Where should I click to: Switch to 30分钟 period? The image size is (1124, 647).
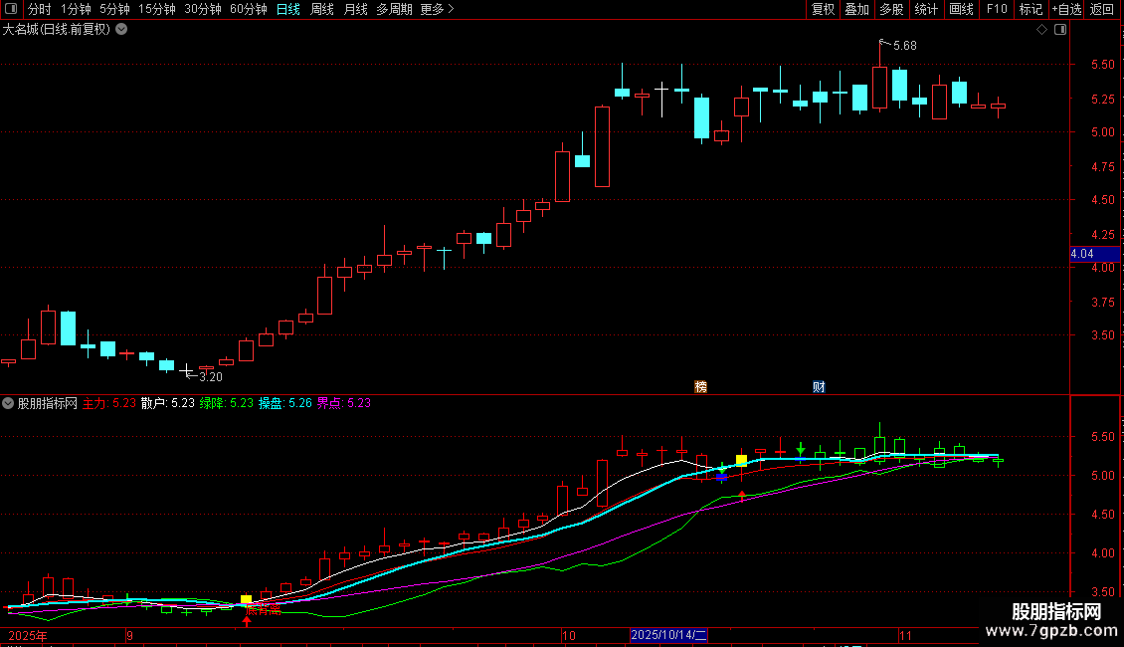click(203, 9)
